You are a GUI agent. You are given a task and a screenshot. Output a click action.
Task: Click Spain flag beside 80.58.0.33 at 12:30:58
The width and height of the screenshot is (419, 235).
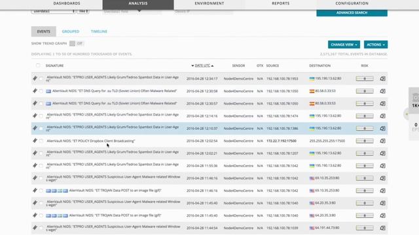tap(312, 91)
